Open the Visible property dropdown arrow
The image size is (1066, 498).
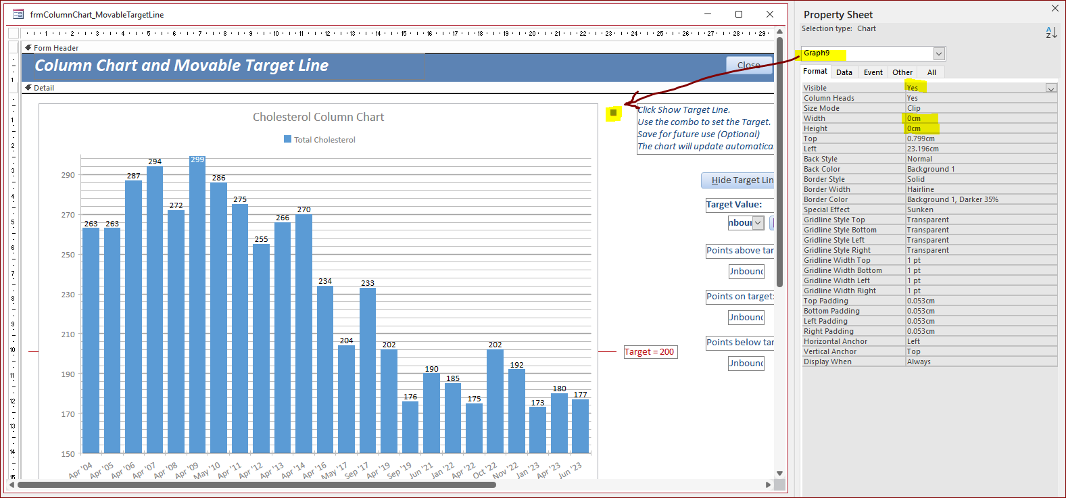click(x=1050, y=88)
